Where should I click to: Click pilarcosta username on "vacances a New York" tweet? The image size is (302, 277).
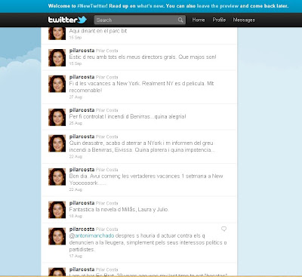pos(82,77)
